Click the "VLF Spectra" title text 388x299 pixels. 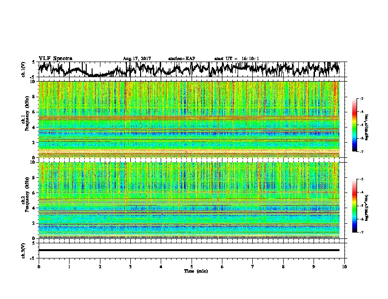55,59
